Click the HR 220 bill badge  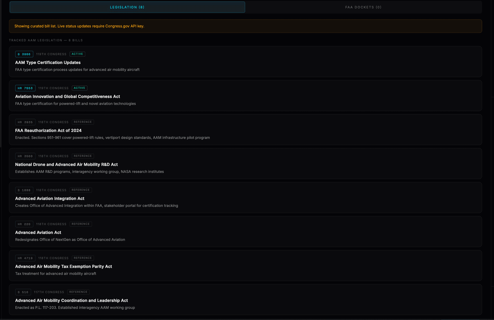(24, 224)
